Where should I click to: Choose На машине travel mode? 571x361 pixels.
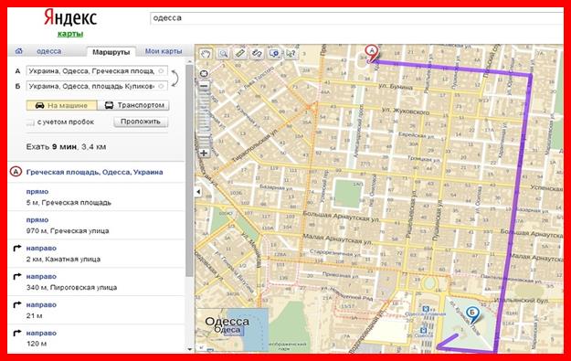coord(61,105)
